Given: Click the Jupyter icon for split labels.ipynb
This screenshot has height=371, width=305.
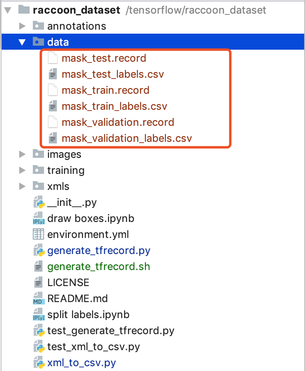Looking at the screenshot, I should (x=38, y=315).
